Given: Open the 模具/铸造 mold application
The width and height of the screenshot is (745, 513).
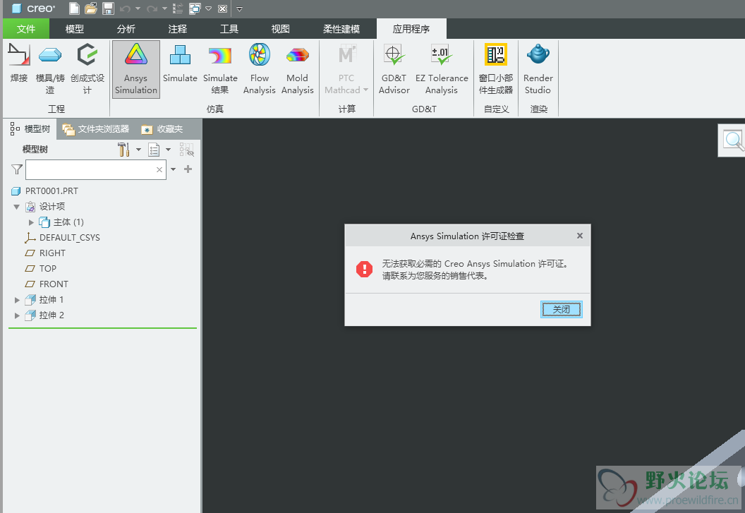Looking at the screenshot, I should click(50, 69).
